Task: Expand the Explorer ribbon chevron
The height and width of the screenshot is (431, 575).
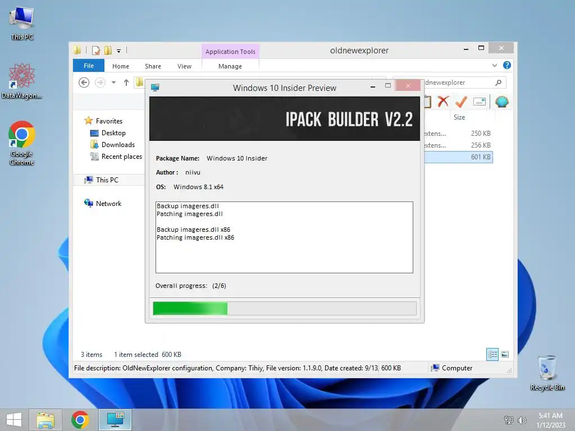Action: tap(494, 65)
